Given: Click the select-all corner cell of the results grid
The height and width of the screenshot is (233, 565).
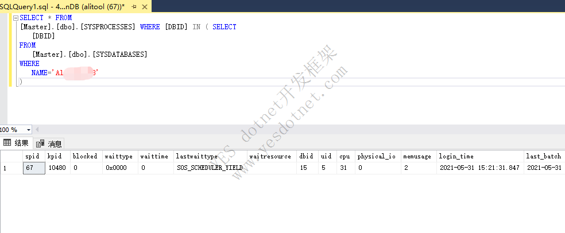Looking at the screenshot, I should pos(11,156).
